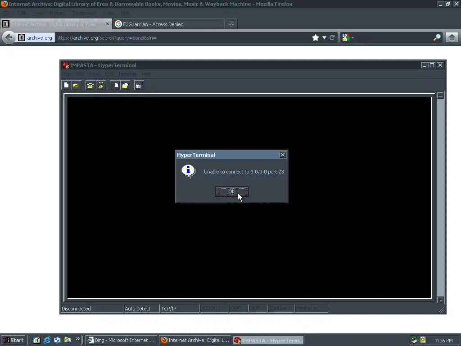Click HyperTerminal's Receive file toolbar icon
This screenshot has width=461, height=346.
point(125,85)
